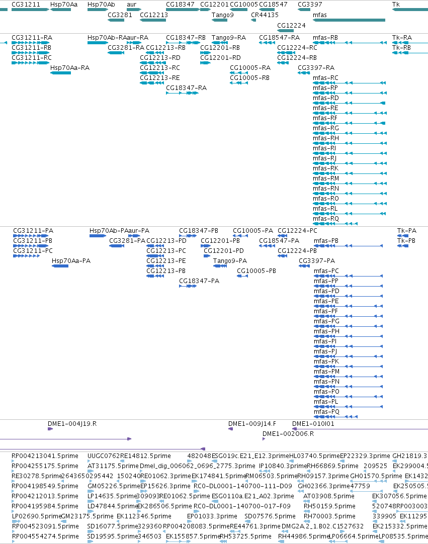Open the CG3281 gene label
The image size is (428, 544).
(120, 15)
